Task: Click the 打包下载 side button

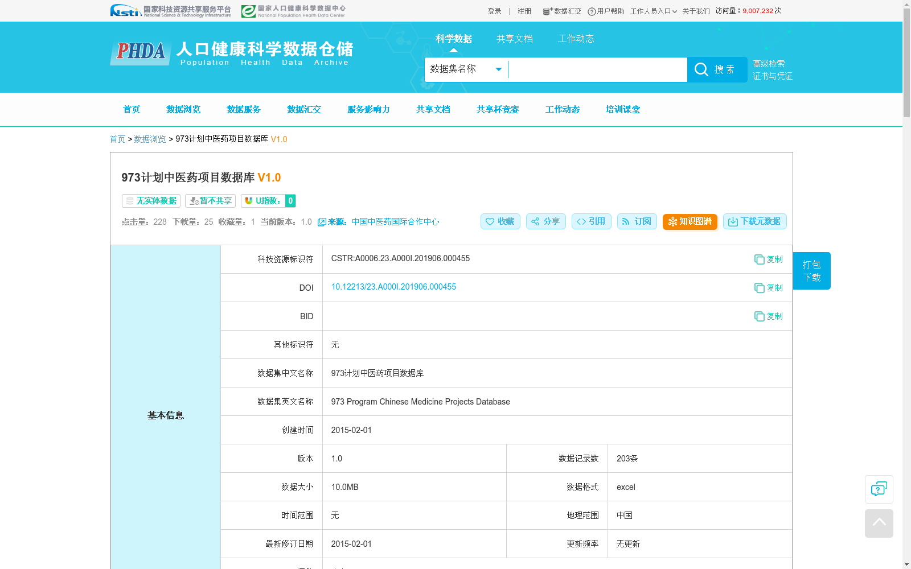Action: (x=812, y=271)
